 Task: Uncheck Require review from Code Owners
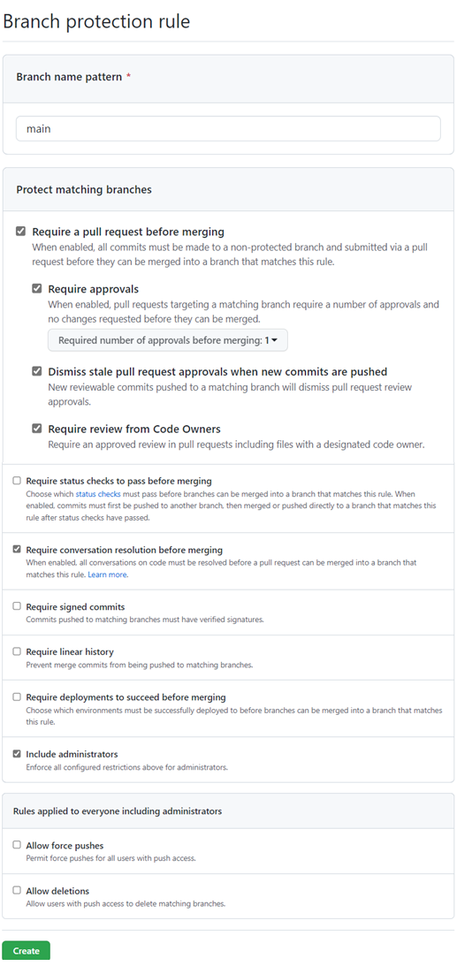(37, 428)
